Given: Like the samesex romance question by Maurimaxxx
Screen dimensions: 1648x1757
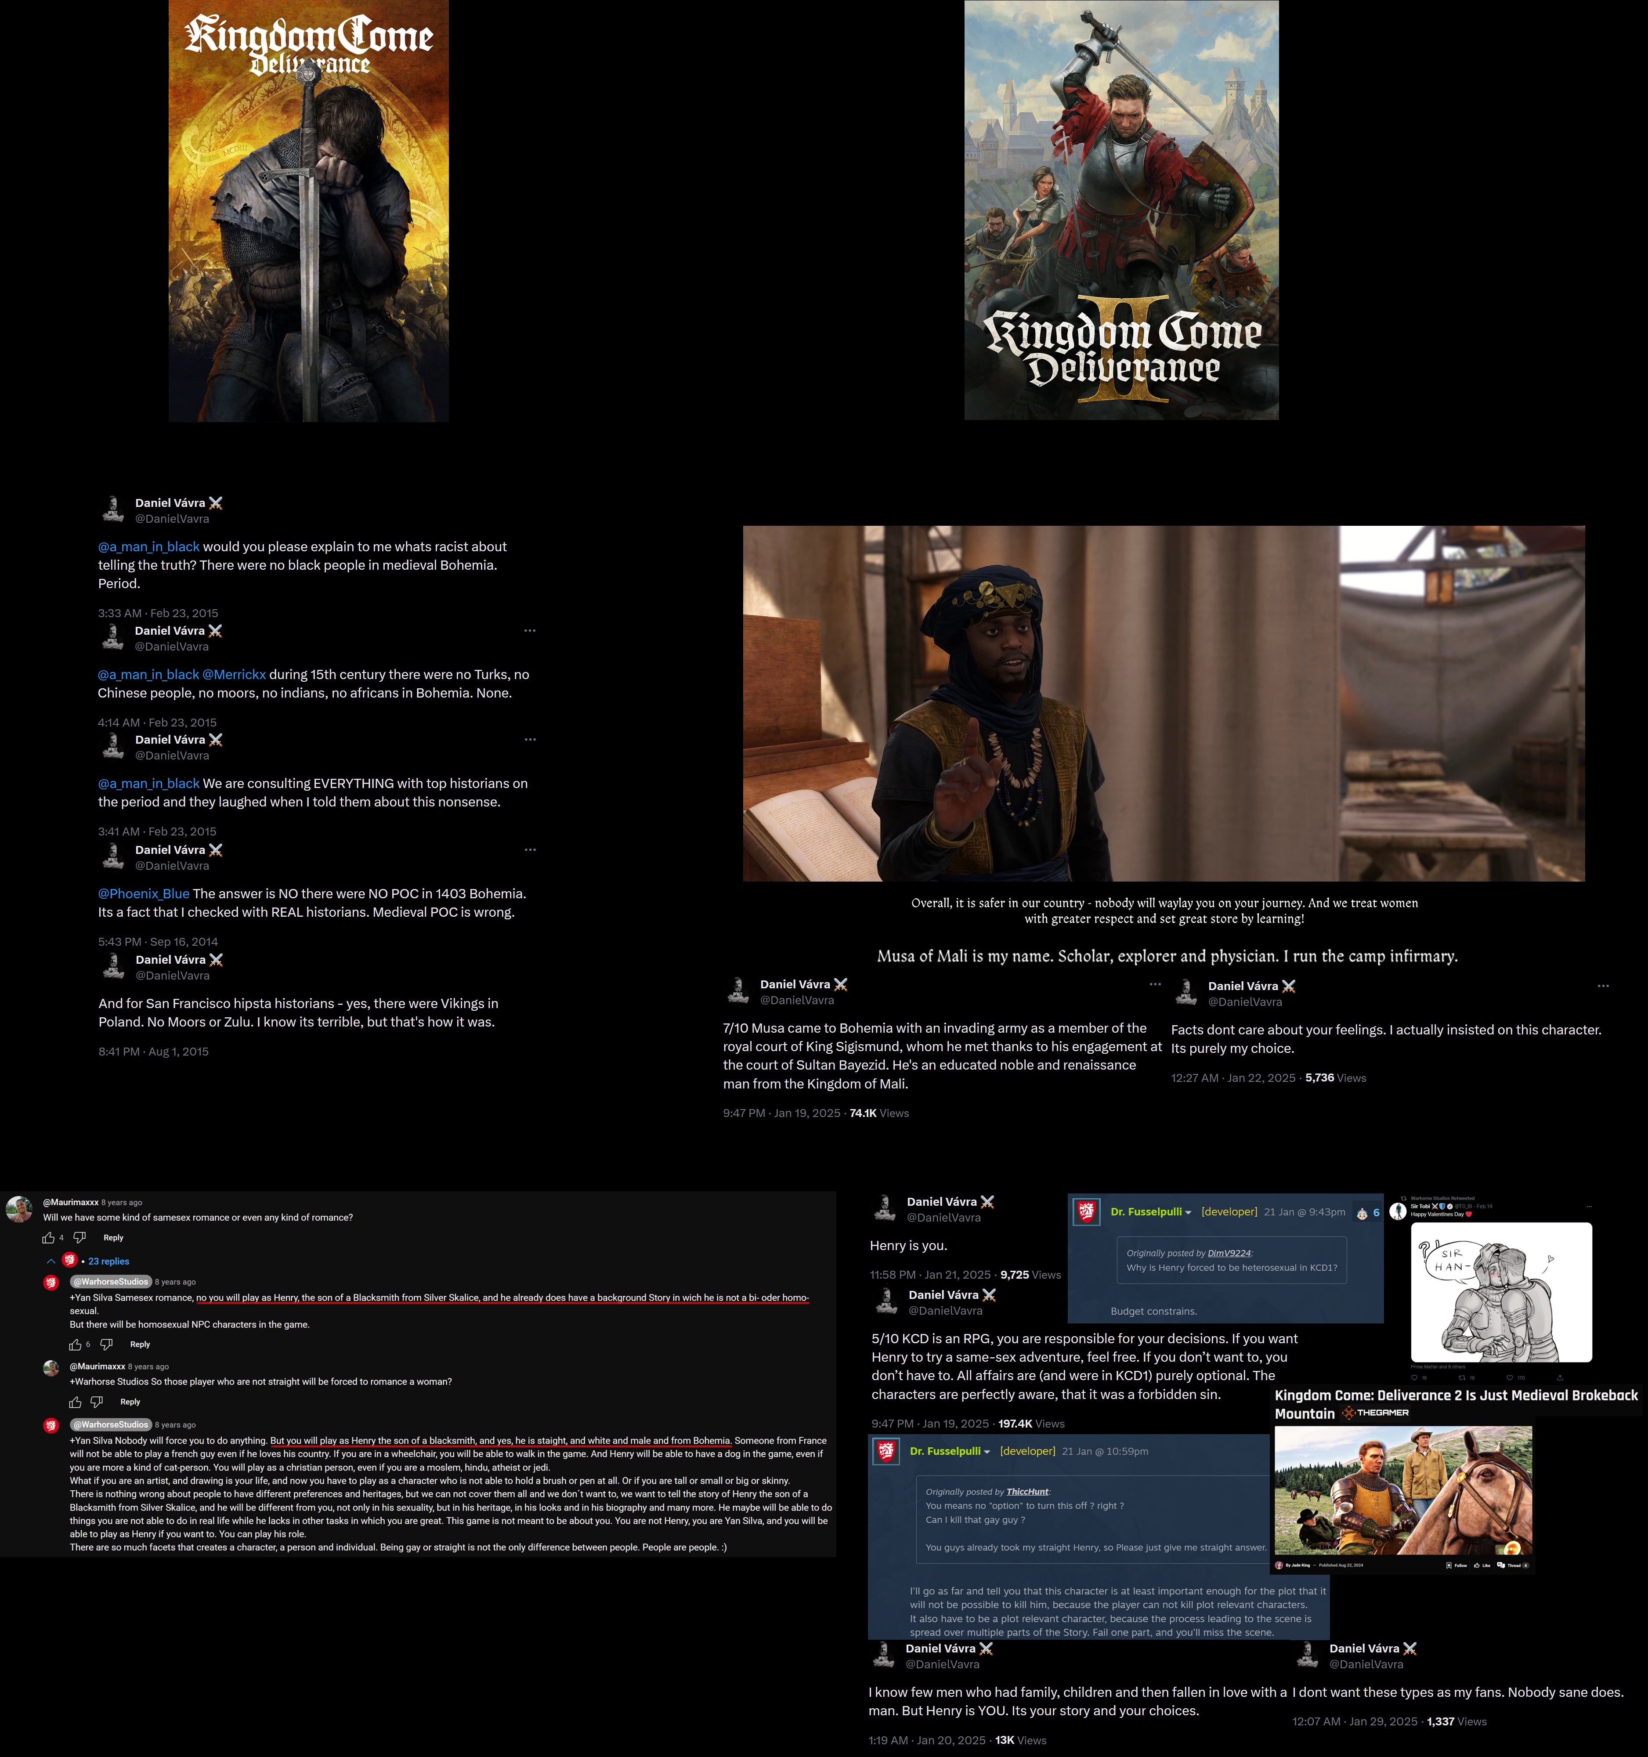Looking at the screenshot, I should (x=48, y=1237).
